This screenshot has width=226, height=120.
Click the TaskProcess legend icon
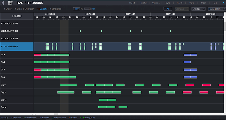point(40,117)
